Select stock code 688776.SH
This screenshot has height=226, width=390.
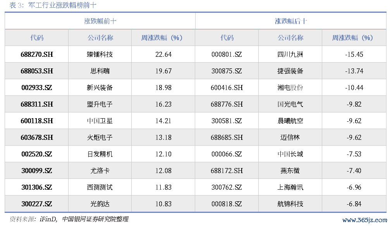click(227, 104)
